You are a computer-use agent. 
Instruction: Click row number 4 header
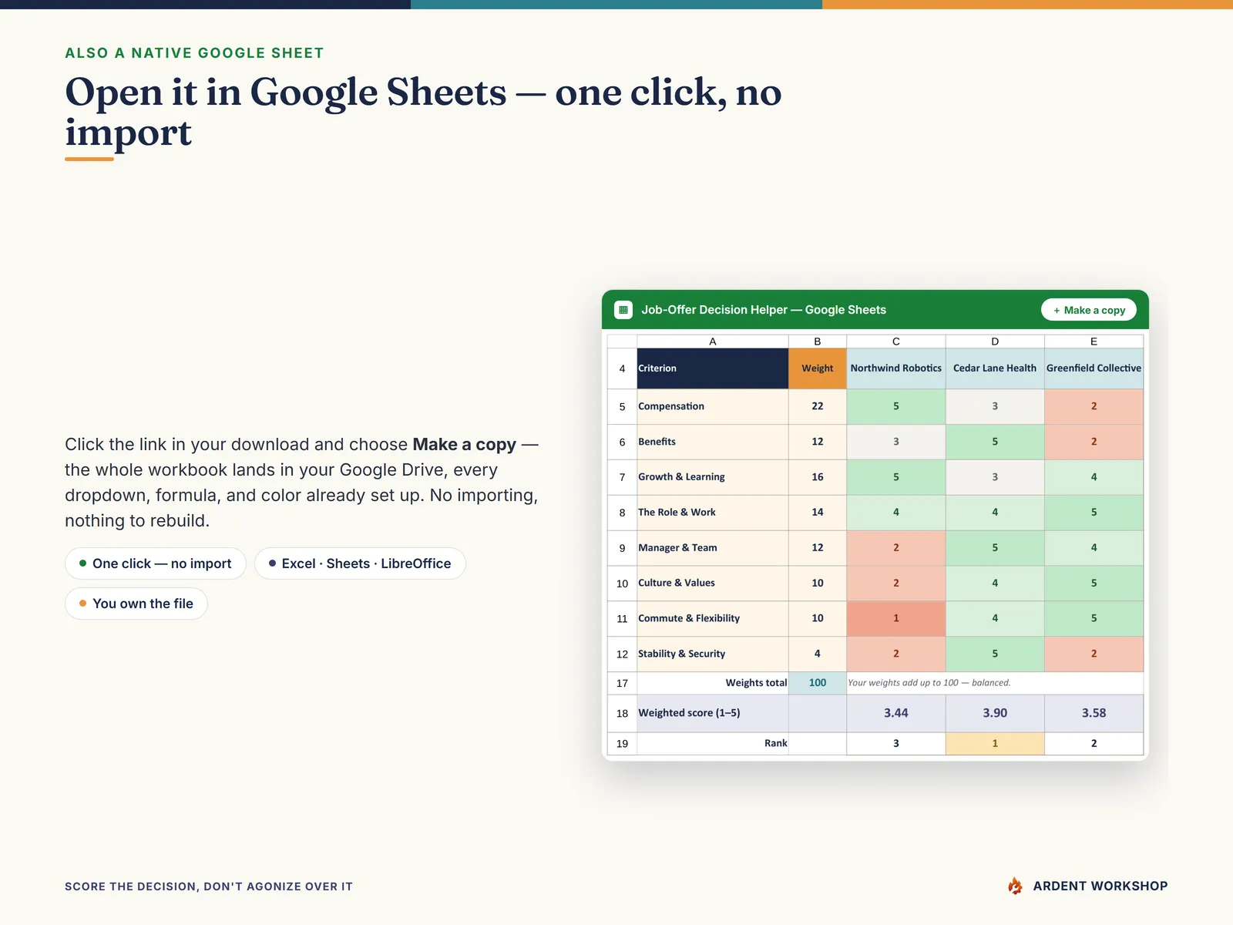click(x=622, y=368)
